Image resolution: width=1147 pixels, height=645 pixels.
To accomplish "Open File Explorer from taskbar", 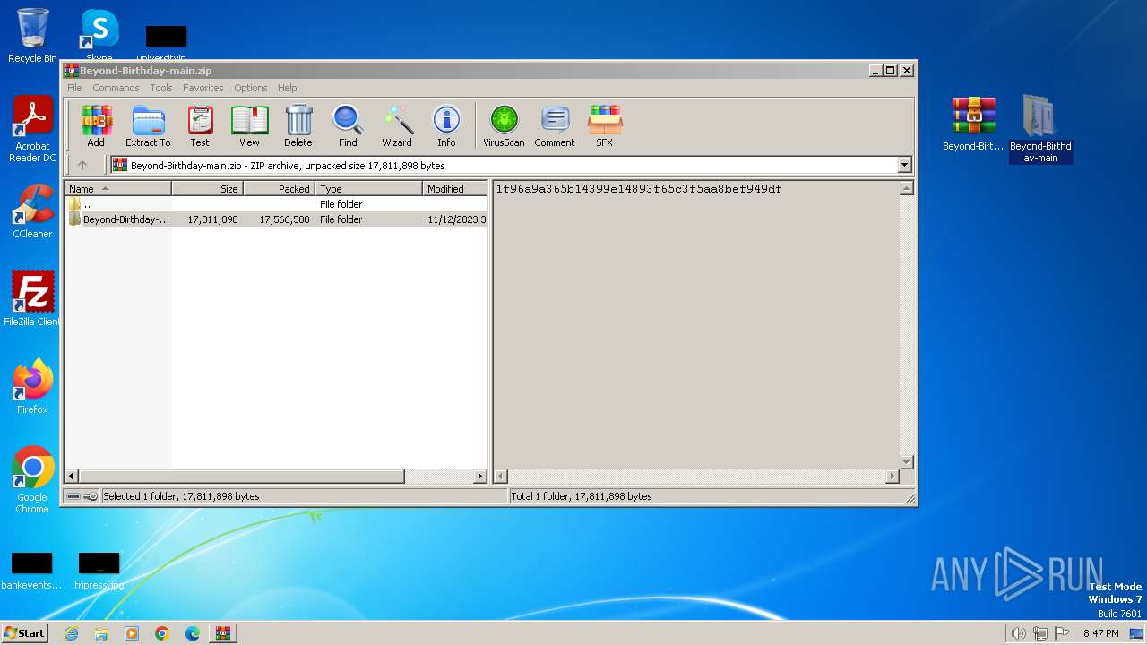I will point(101,633).
